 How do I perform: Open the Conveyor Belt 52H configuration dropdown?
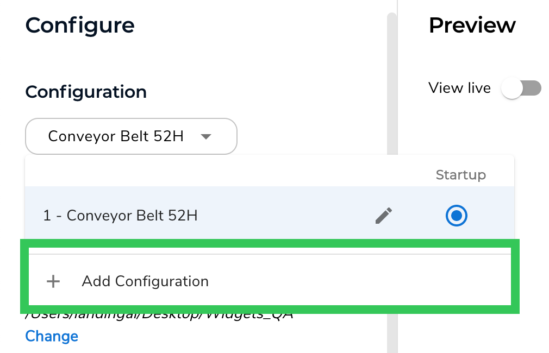click(x=131, y=136)
